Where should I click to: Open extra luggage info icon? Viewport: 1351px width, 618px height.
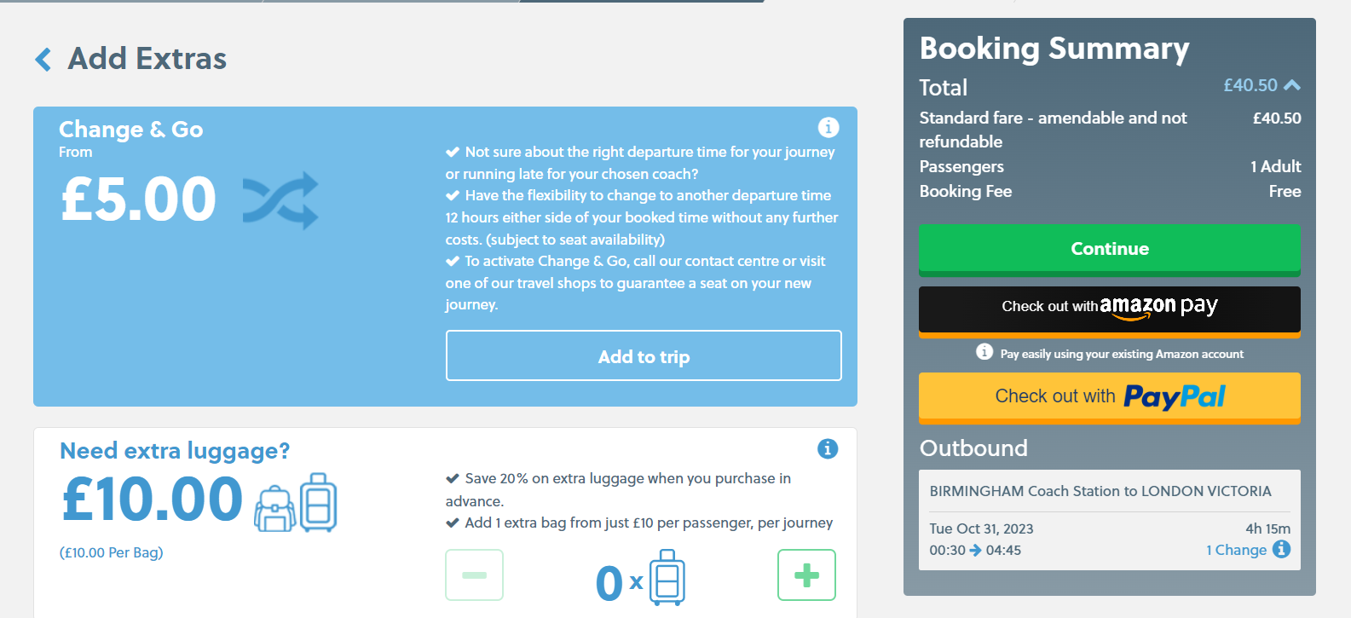(x=827, y=448)
